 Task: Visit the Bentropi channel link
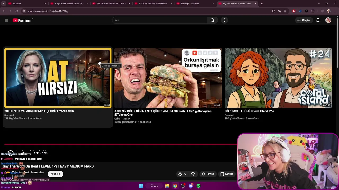pyautogui.click(x=9, y=115)
